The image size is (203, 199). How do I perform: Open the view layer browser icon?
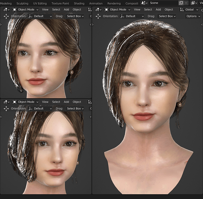click(194, 3)
